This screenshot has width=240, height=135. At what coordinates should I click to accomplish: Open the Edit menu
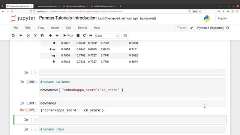[28, 28]
